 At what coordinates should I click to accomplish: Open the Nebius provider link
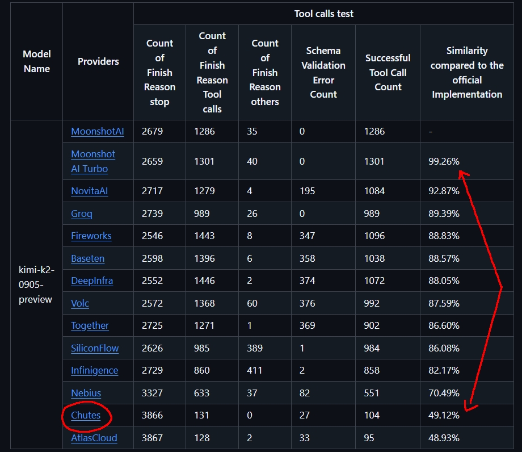click(86, 393)
